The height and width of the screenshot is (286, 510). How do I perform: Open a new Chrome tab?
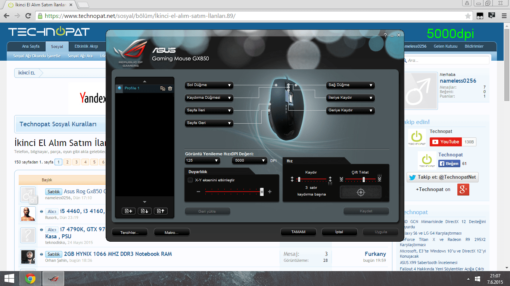[x=83, y=5]
